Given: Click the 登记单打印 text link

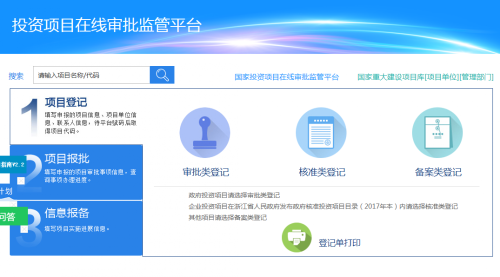Looking at the screenshot, I should click(x=339, y=243).
